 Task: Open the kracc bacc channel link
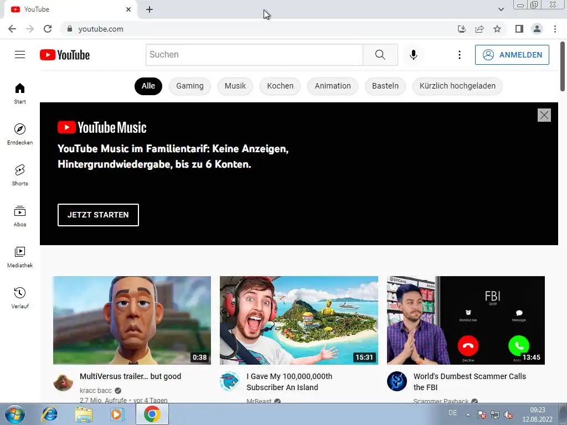click(95, 390)
